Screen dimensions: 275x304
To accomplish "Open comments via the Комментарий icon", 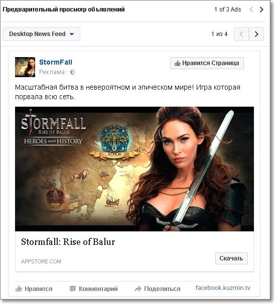I will 73,289.
